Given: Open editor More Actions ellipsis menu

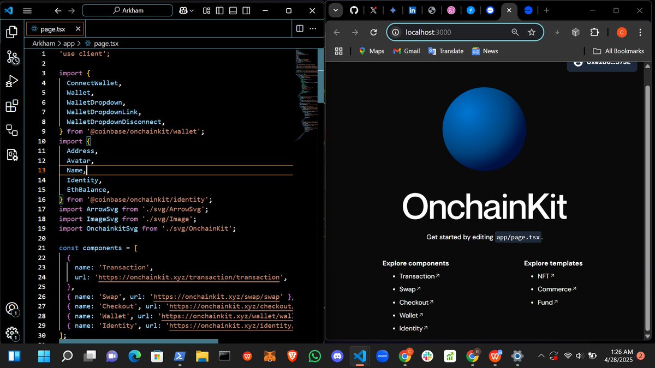Looking at the screenshot, I should pos(313,28).
